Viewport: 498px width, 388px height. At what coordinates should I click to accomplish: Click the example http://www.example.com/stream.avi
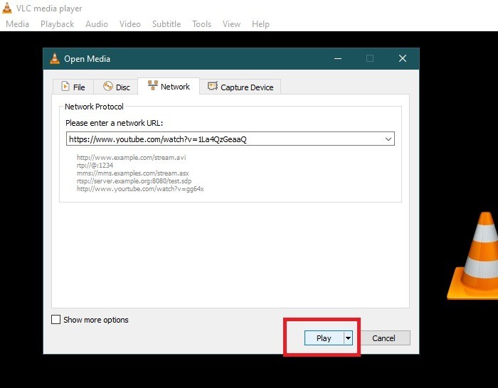point(131,157)
